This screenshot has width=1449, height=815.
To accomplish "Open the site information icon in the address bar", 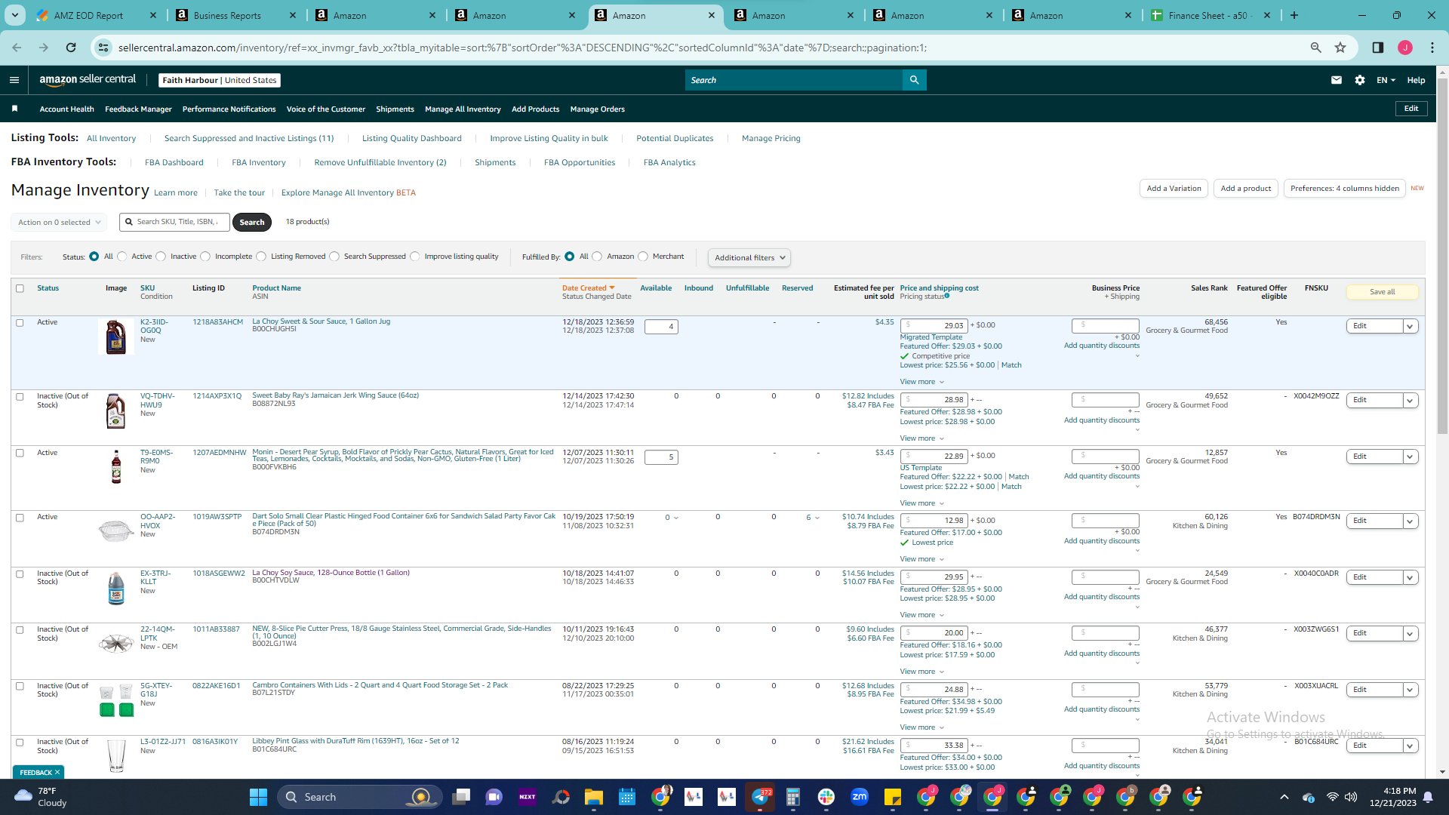I will [x=103, y=48].
